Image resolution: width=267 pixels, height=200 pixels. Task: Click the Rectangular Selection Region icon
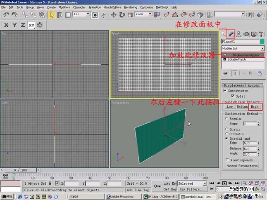[x=68, y=15]
